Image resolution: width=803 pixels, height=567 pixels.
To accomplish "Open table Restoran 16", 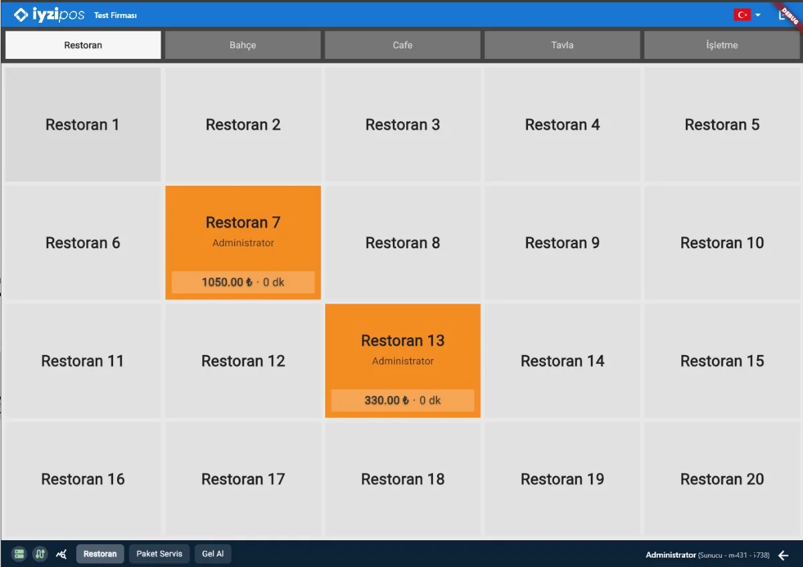I will 83,479.
